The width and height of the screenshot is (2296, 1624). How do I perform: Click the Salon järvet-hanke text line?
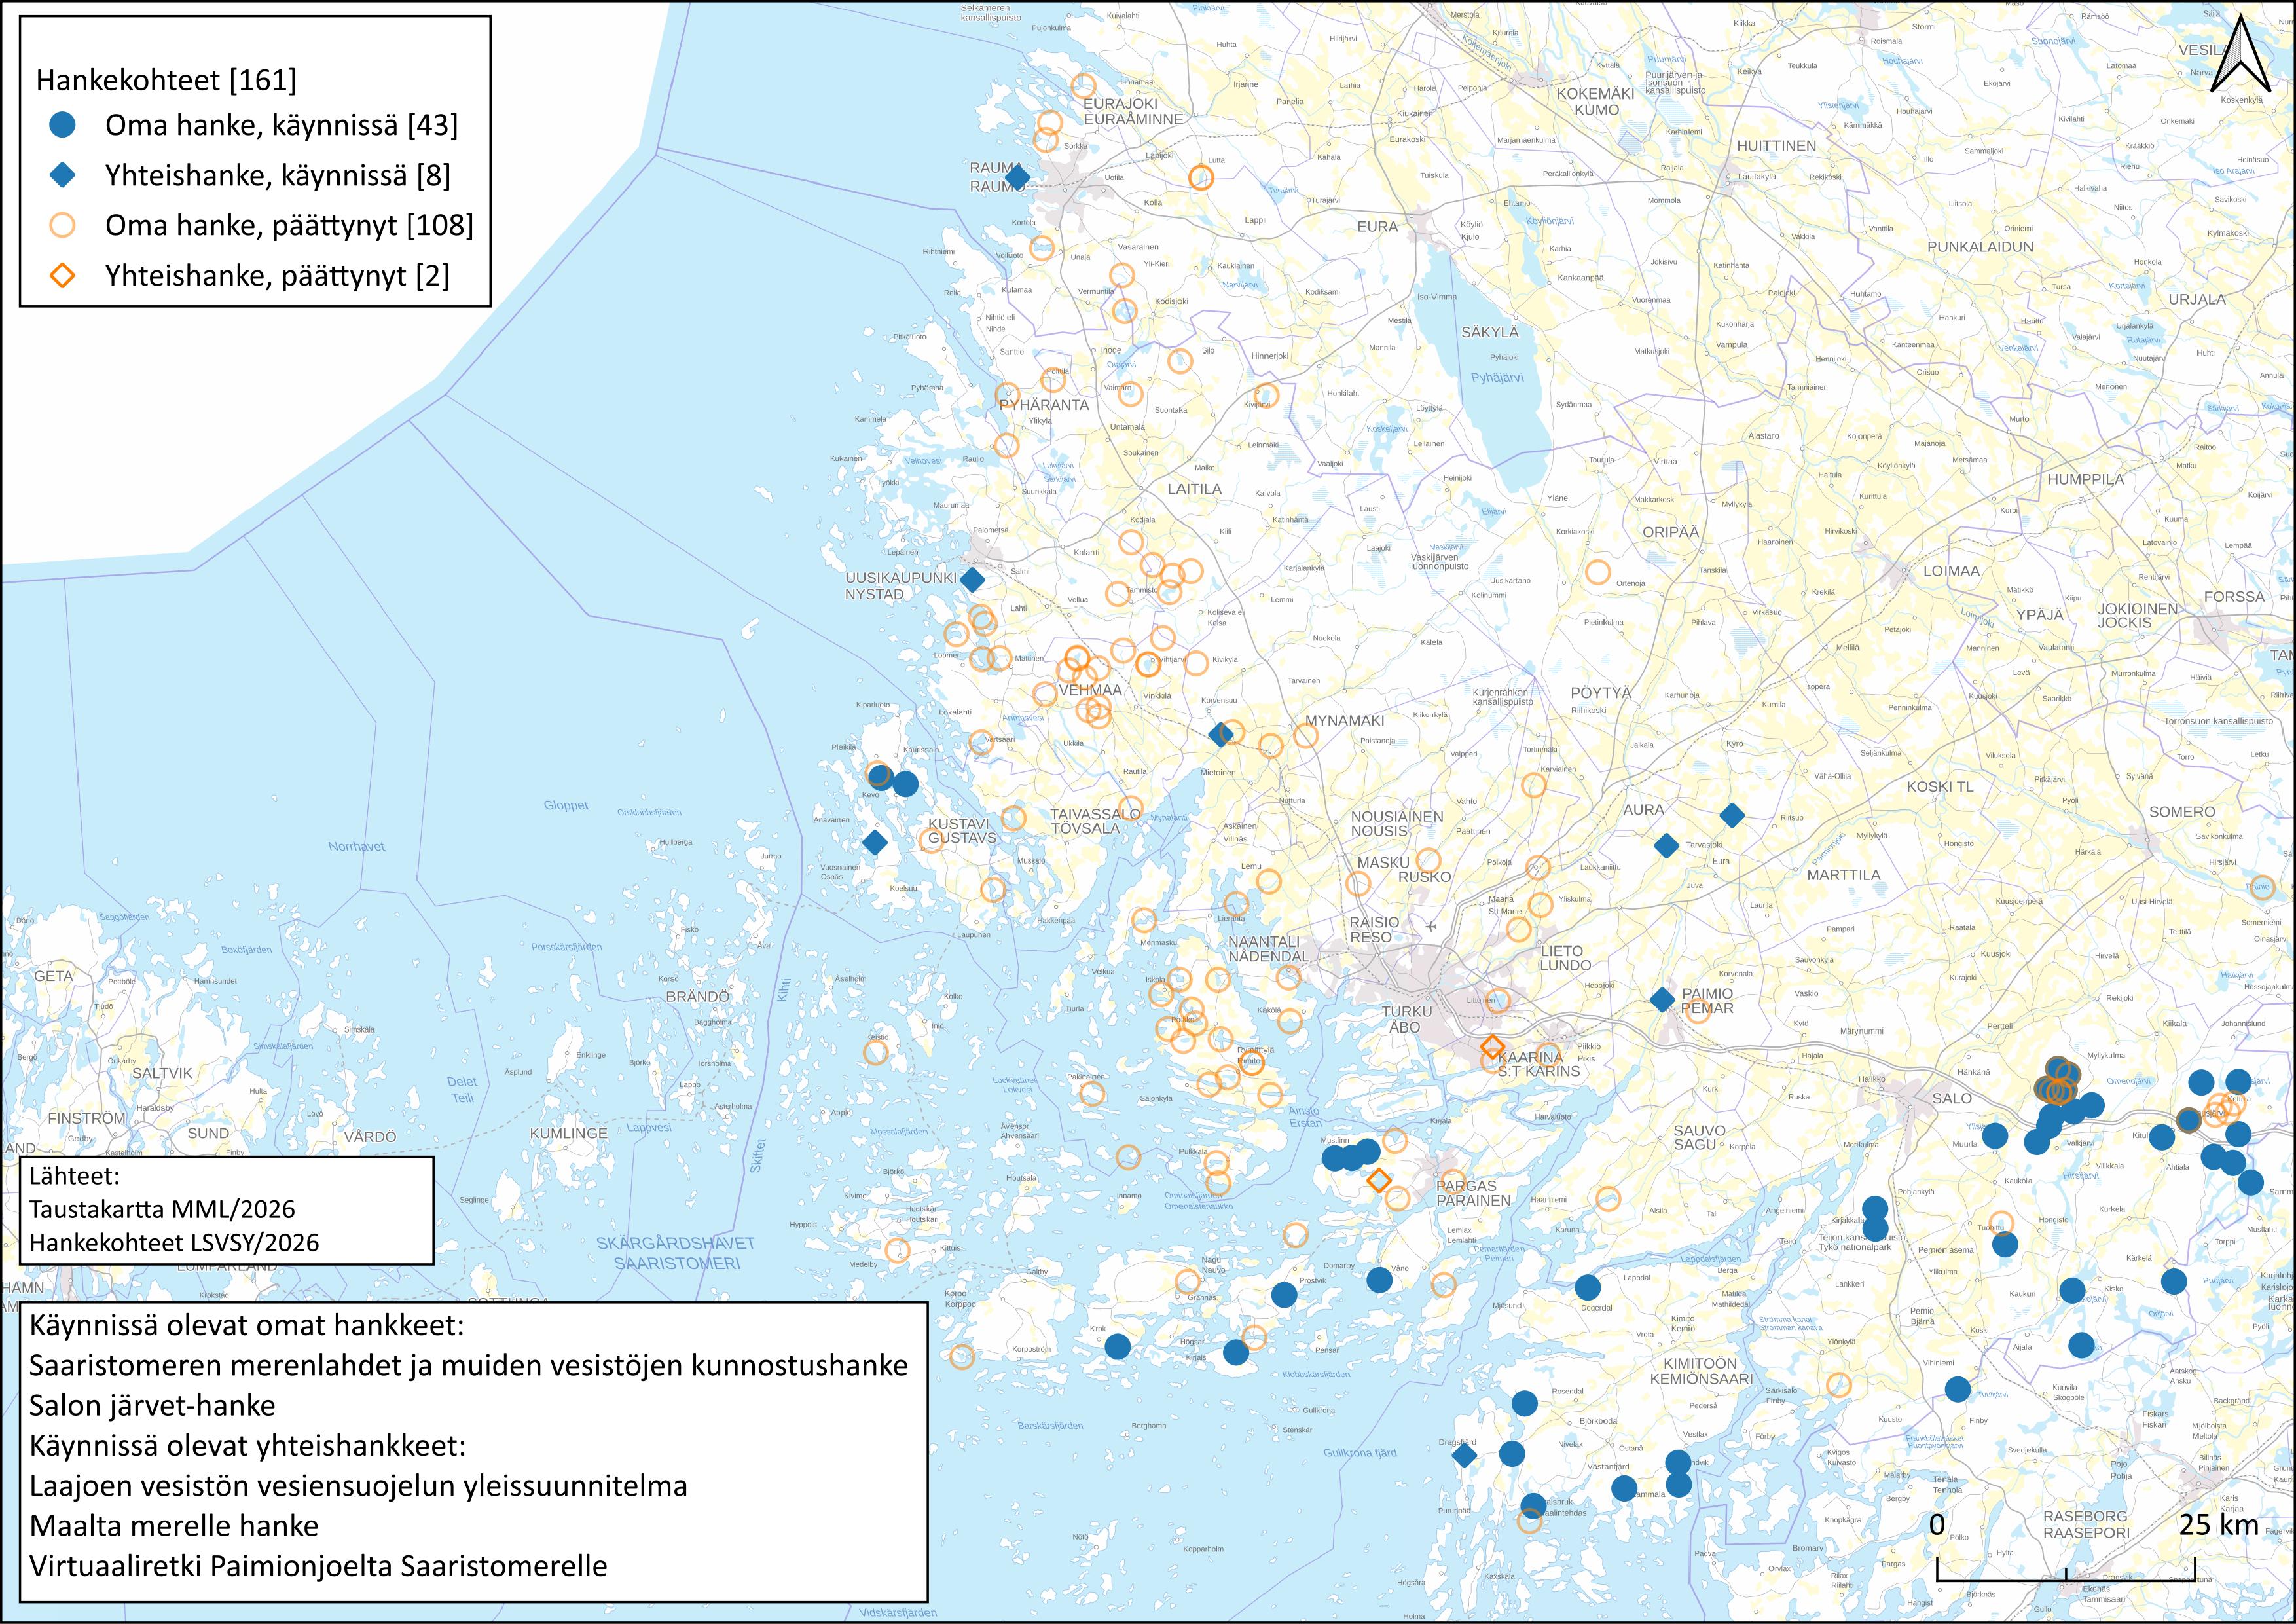tap(152, 1405)
